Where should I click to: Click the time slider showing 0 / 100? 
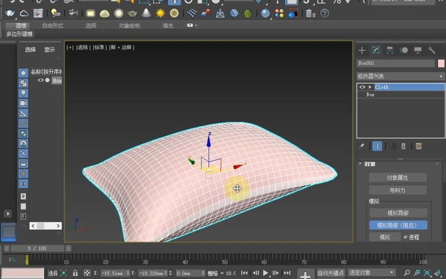(37, 248)
